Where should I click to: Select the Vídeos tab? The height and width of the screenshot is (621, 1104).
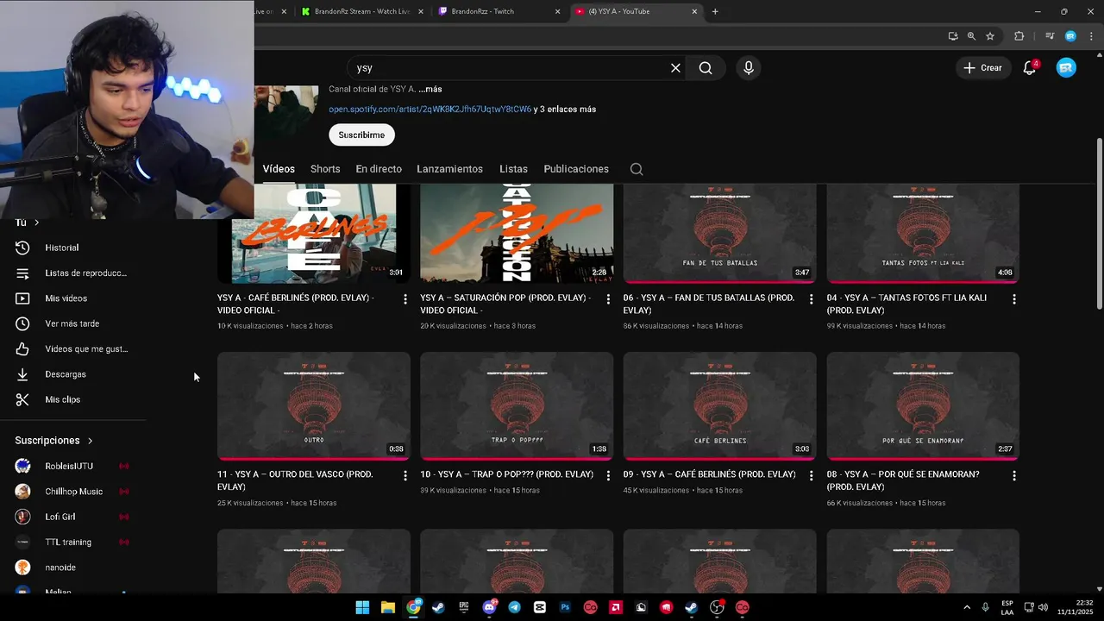point(279,169)
